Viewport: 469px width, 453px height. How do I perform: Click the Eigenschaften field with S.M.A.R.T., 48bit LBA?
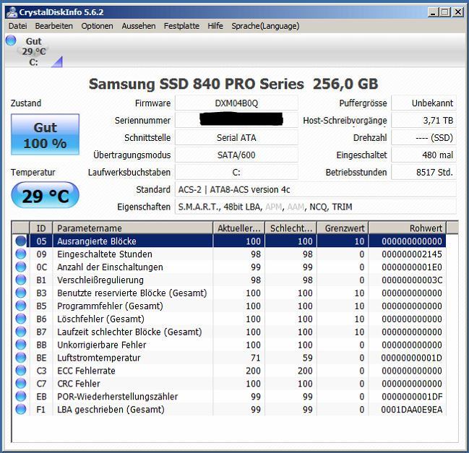coord(316,207)
